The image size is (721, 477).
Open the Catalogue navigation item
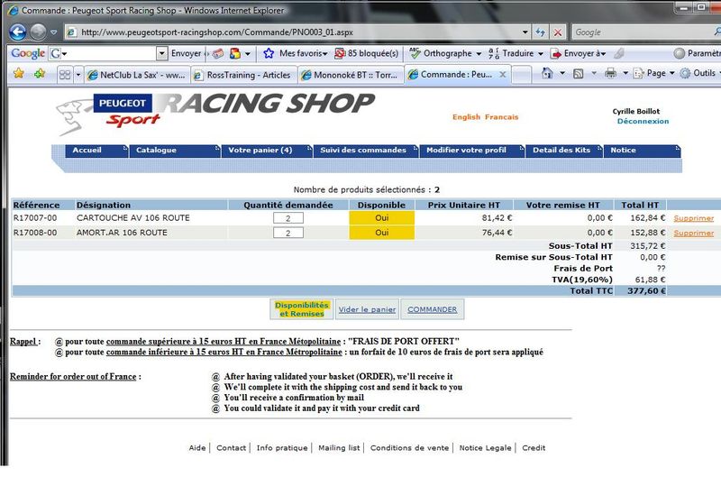click(175, 151)
